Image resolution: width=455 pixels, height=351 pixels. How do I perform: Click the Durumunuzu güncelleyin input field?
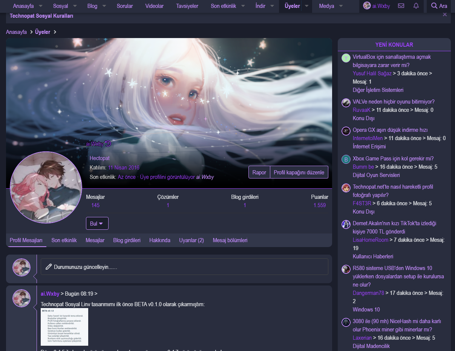(184, 267)
